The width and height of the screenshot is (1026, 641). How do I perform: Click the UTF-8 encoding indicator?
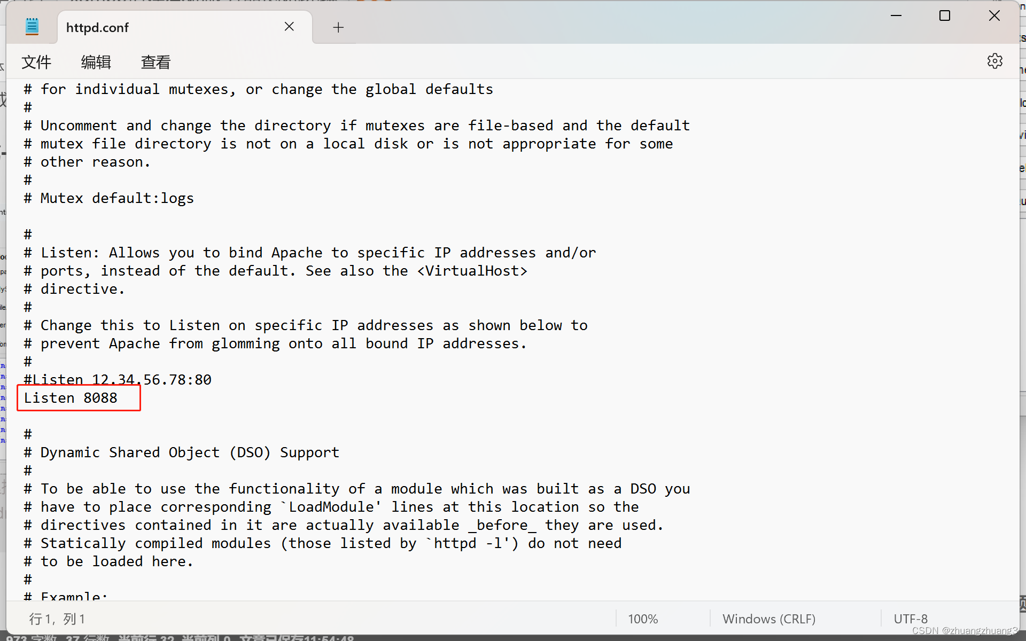point(911,619)
